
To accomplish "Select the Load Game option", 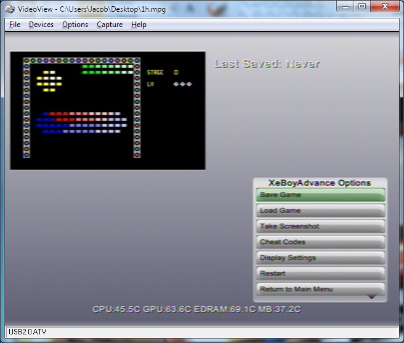I will point(320,211).
